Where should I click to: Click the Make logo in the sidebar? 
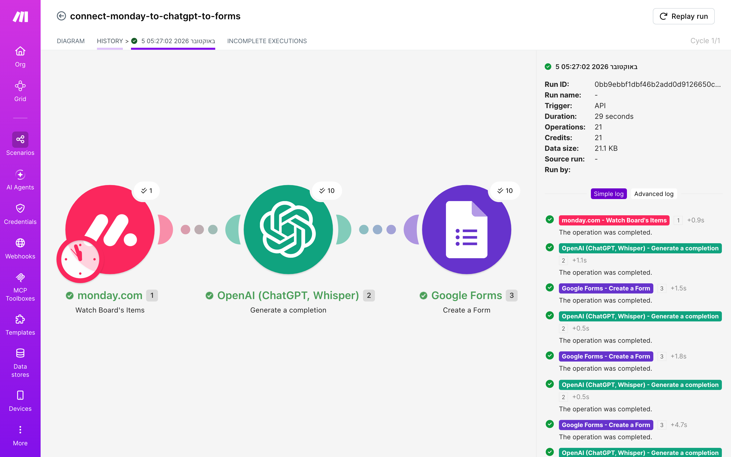click(20, 17)
